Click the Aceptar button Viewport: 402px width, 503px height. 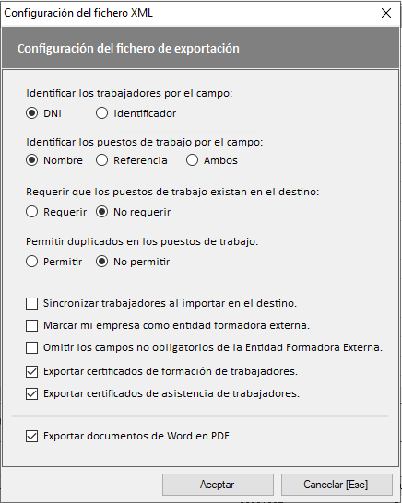218,485
